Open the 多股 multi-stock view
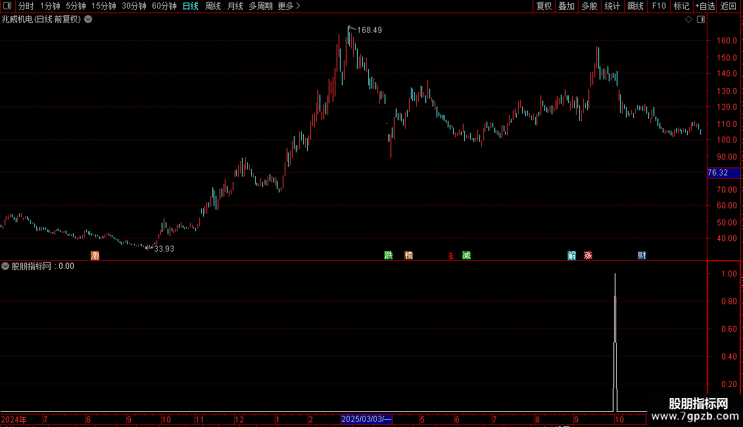This screenshot has height=427, width=743. point(589,6)
